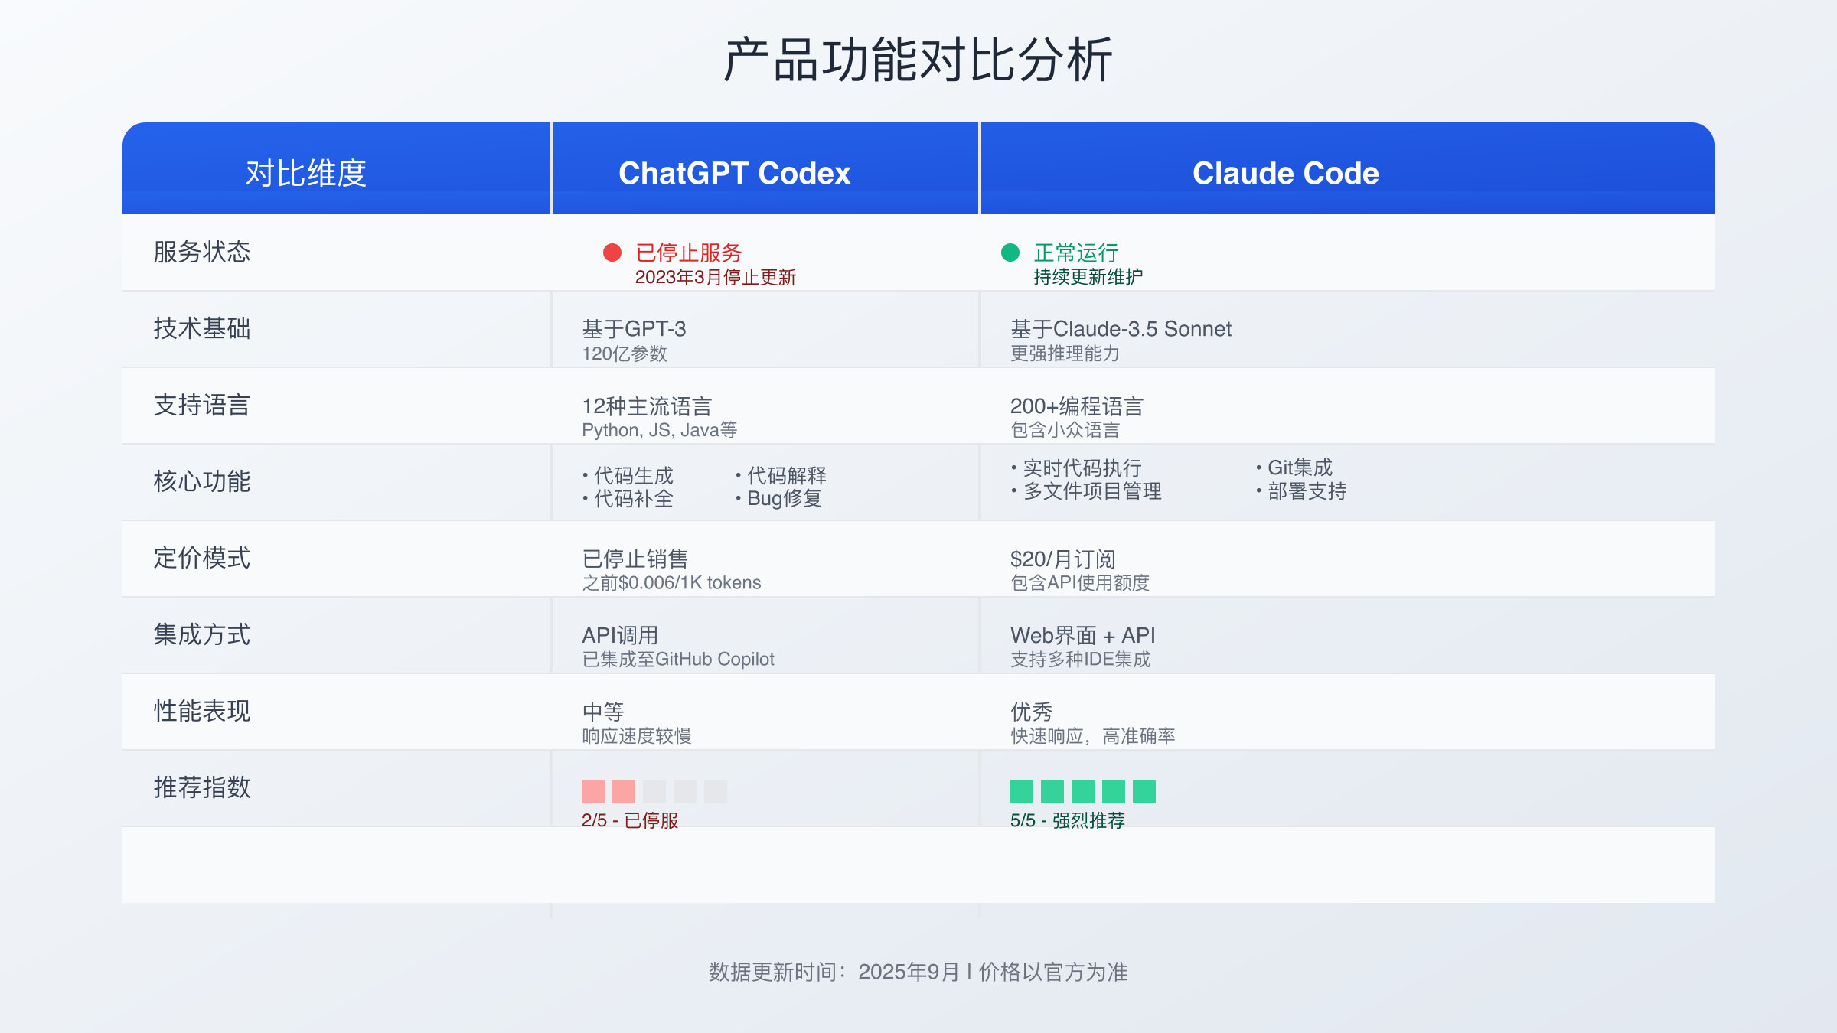Click the 定价模式 row label
The width and height of the screenshot is (1837, 1033).
click(x=202, y=558)
